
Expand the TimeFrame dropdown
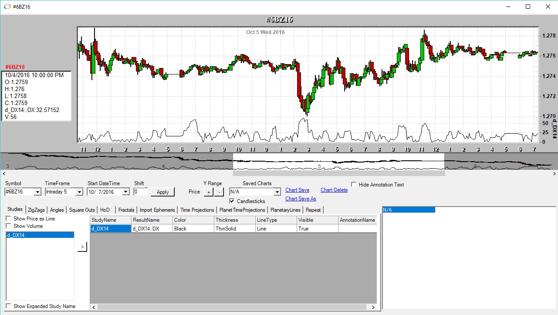(79, 192)
